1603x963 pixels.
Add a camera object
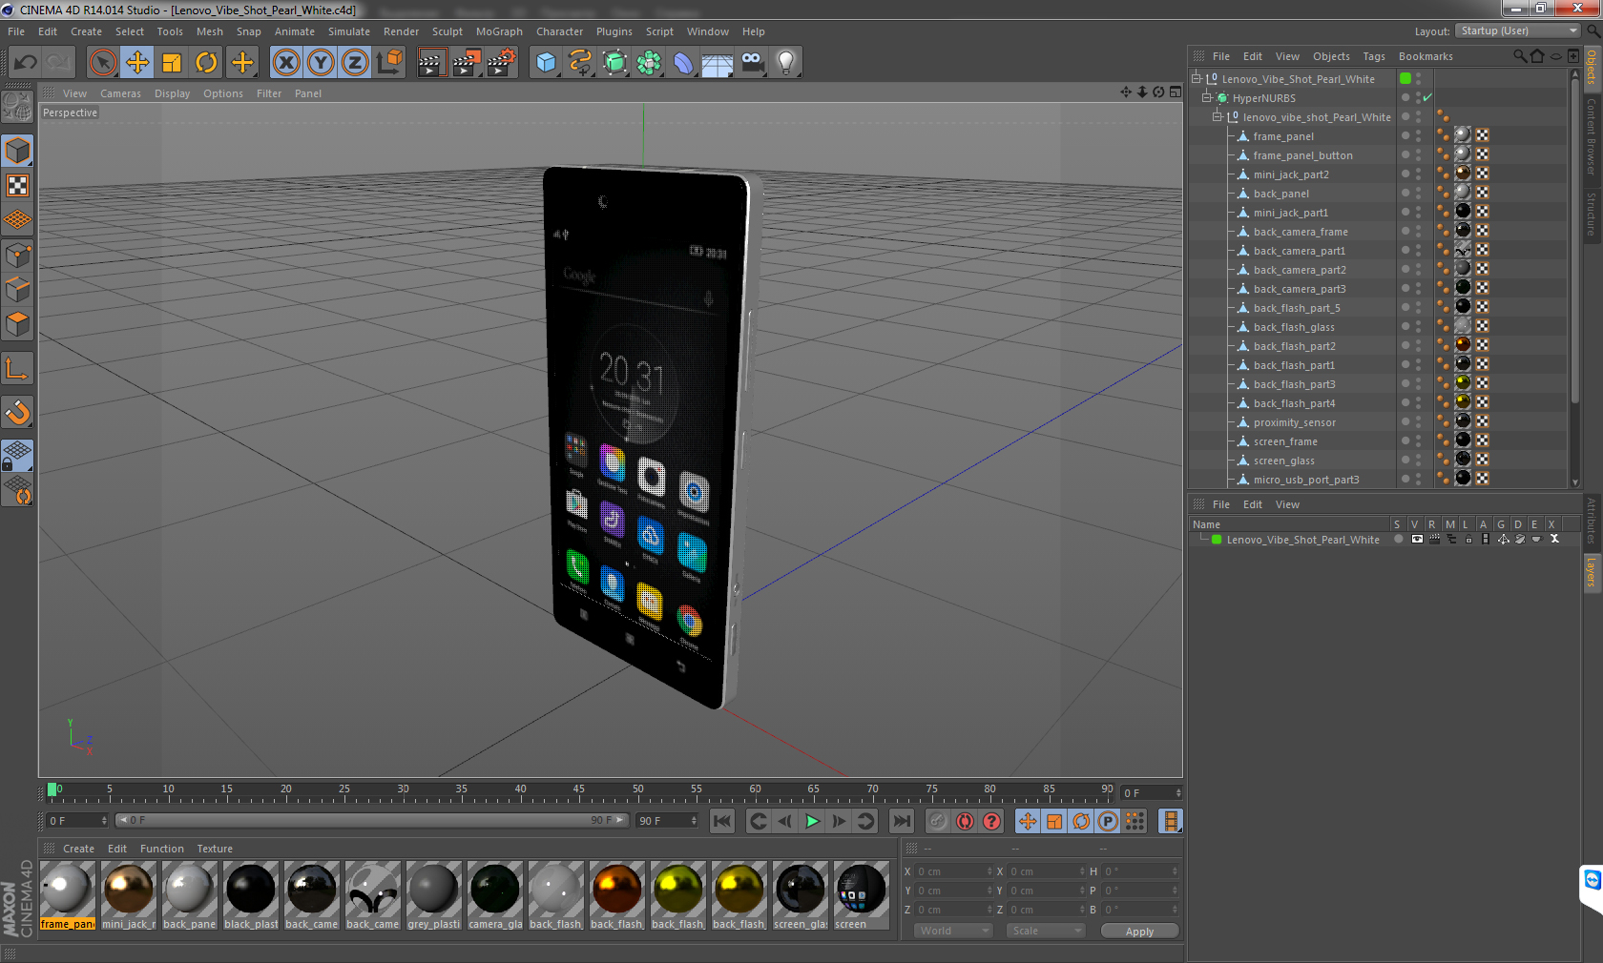pyautogui.click(x=752, y=63)
